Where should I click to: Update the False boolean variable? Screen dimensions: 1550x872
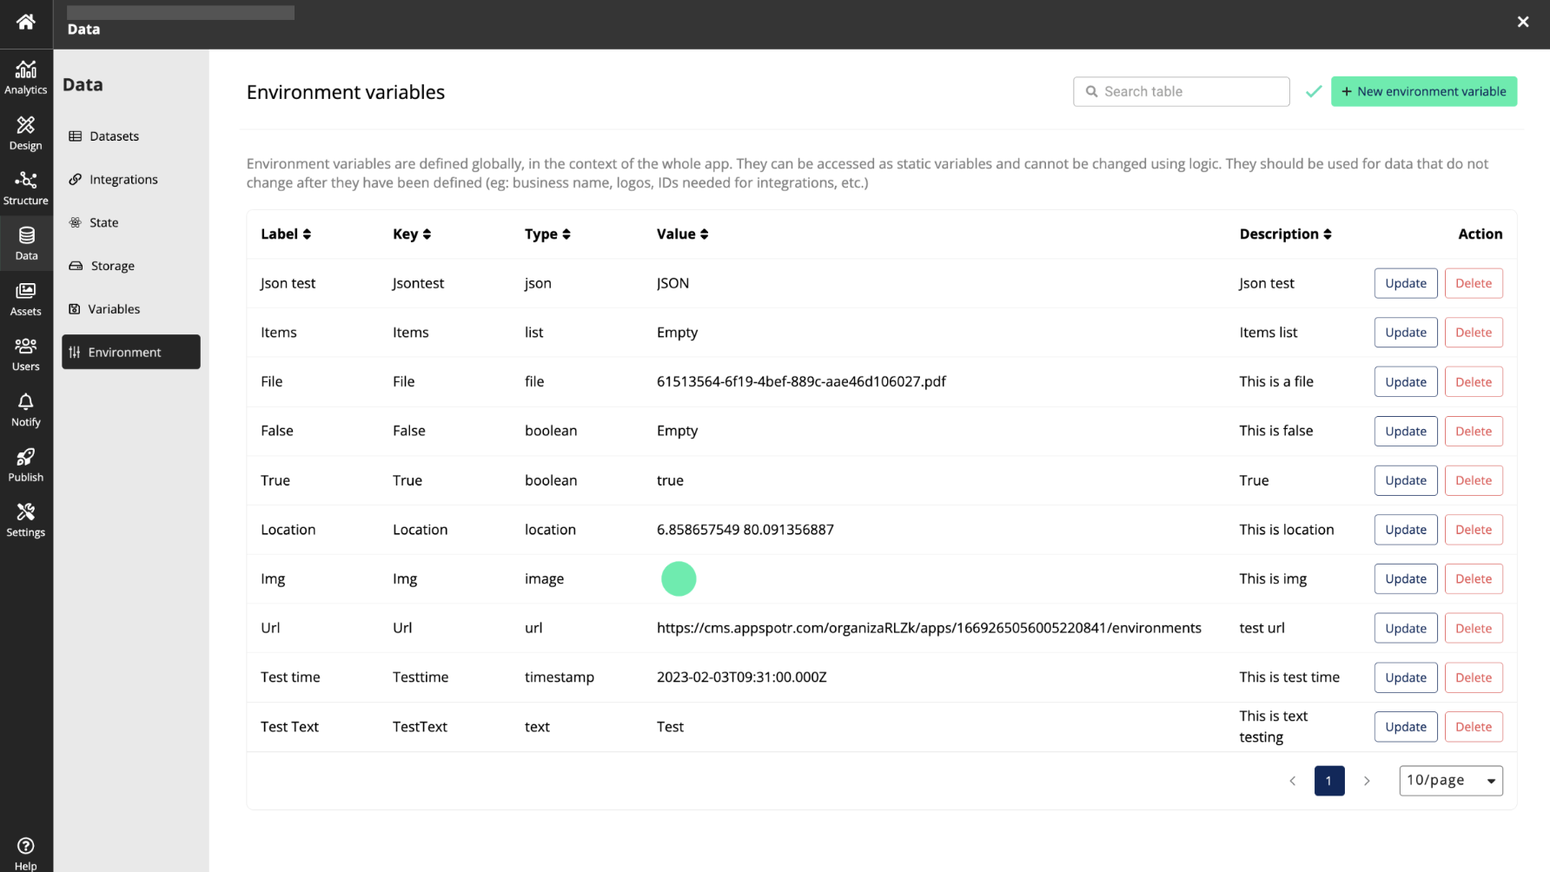(1405, 431)
